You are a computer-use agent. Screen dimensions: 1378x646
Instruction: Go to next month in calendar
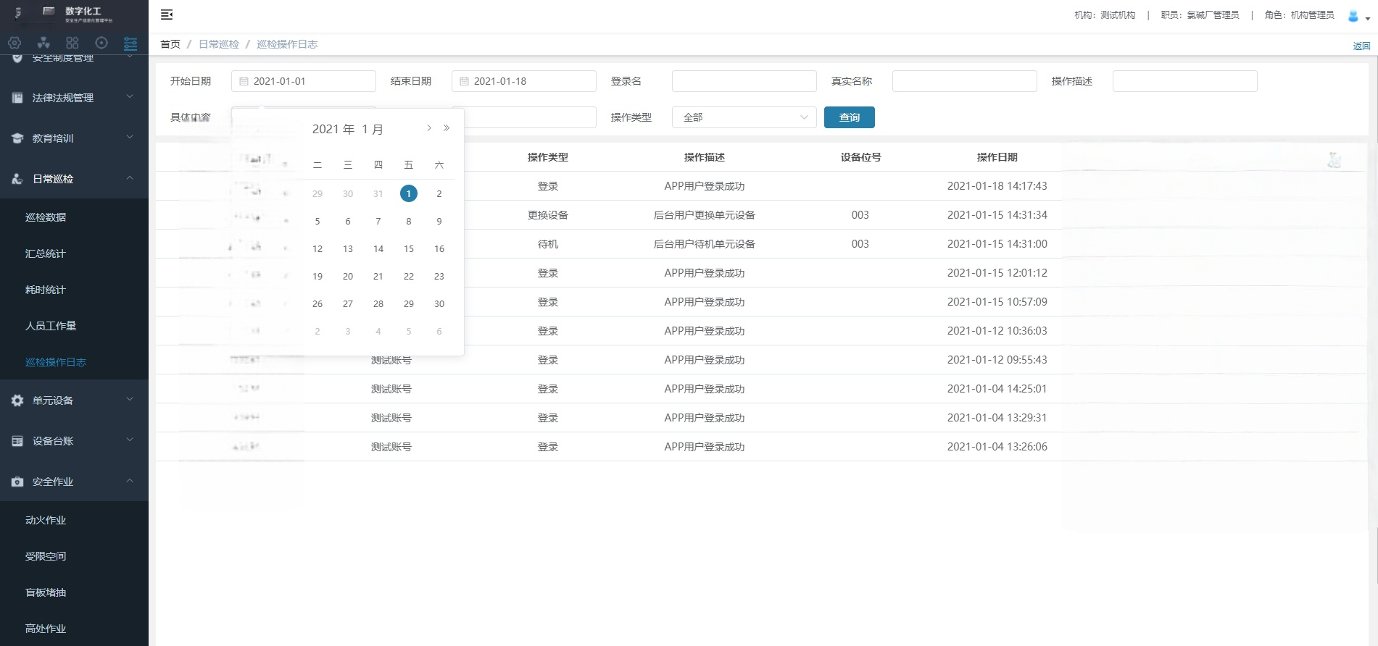point(429,128)
